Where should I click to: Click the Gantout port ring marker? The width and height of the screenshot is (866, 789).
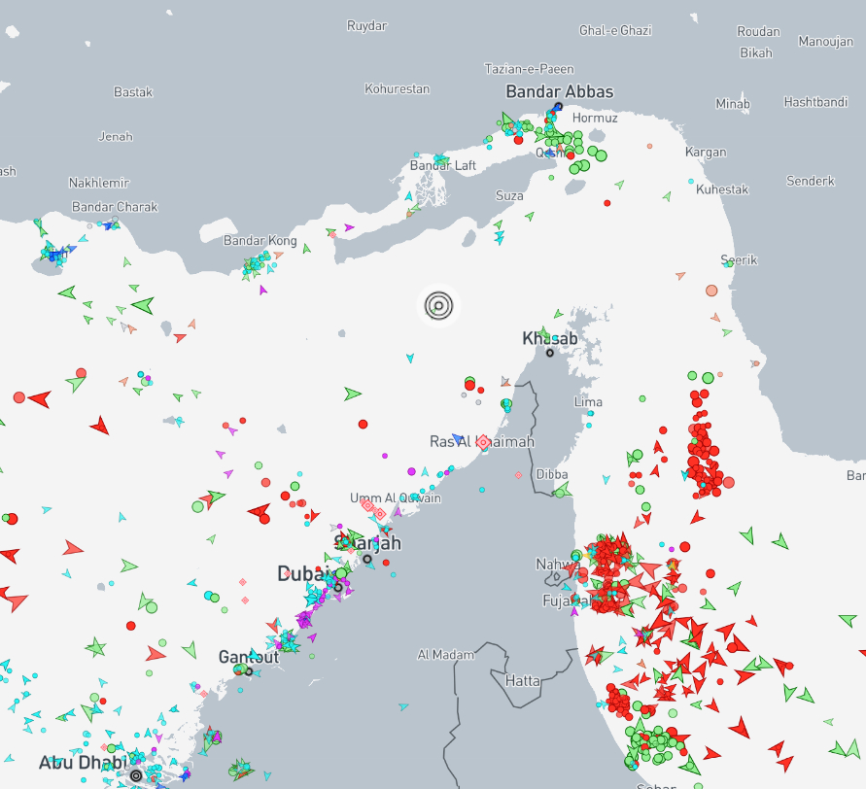point(249,671)
